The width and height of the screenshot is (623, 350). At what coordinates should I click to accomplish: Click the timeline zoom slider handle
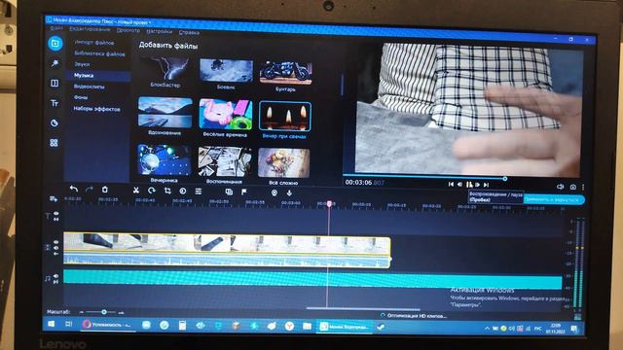coord(104,312)
